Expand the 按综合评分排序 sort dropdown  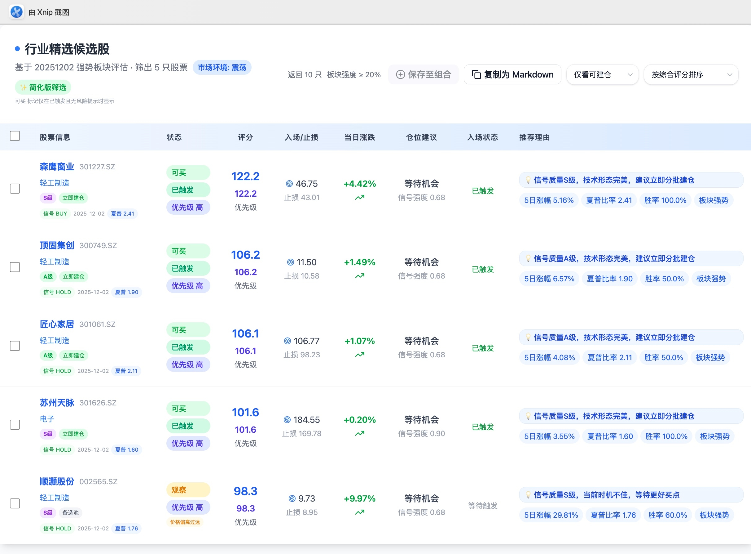691,74
